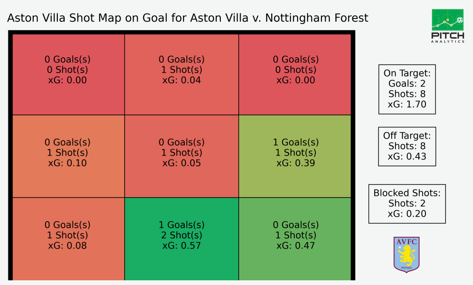473x285 pixels.
Task: Click the '2 Shot(s)' text in bottom-center zone
Action: pos(182,235)
